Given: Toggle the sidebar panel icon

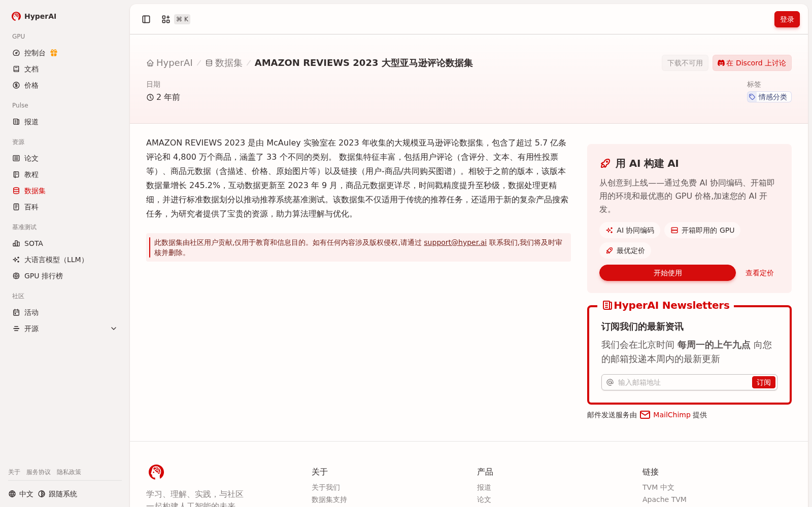Looking at the screenshot, I should coord(146,19).
